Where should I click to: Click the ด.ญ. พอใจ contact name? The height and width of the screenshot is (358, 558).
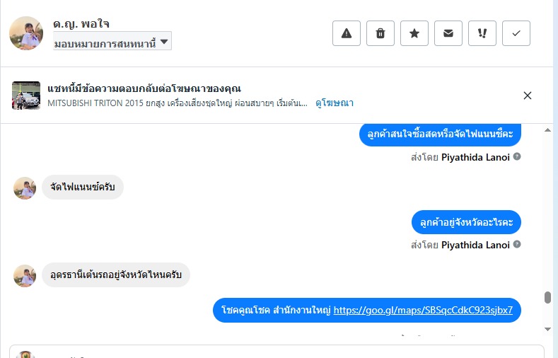tap(81, 25)
